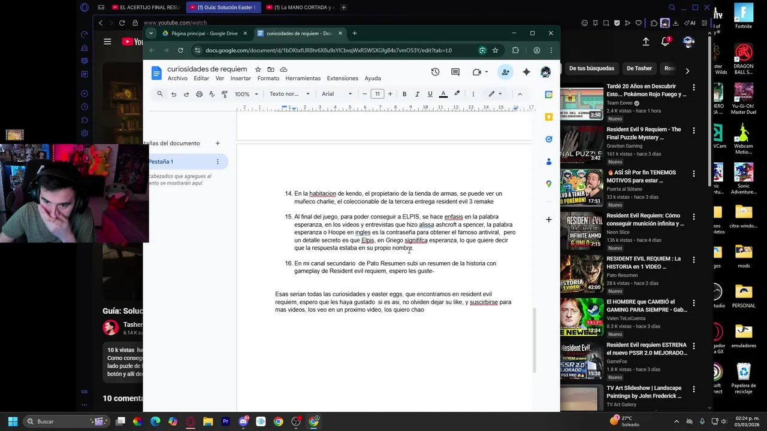
Task: Open Google Keep side panel icon
Action: pos(548,117)
